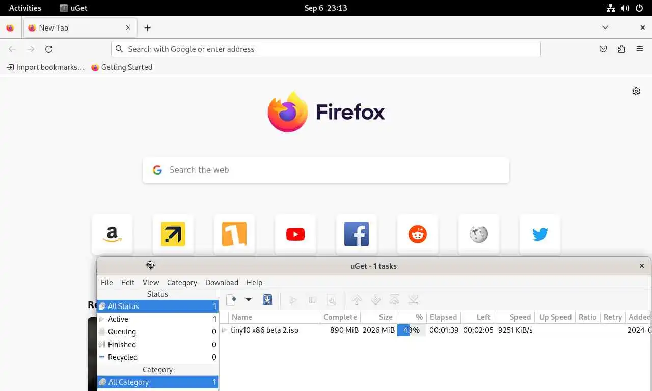Select the Active status filter

[158, 319]
